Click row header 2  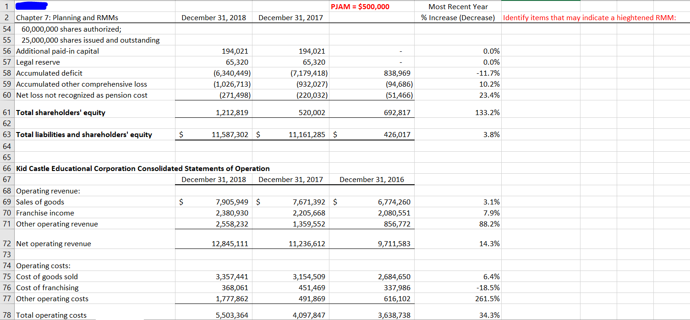point(7,17)
